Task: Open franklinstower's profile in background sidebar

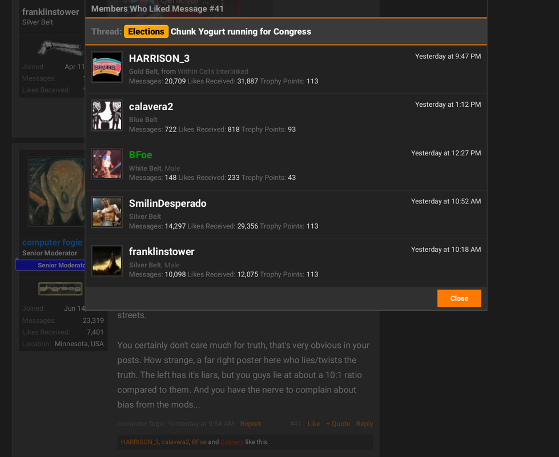Action: click(51, 12)
